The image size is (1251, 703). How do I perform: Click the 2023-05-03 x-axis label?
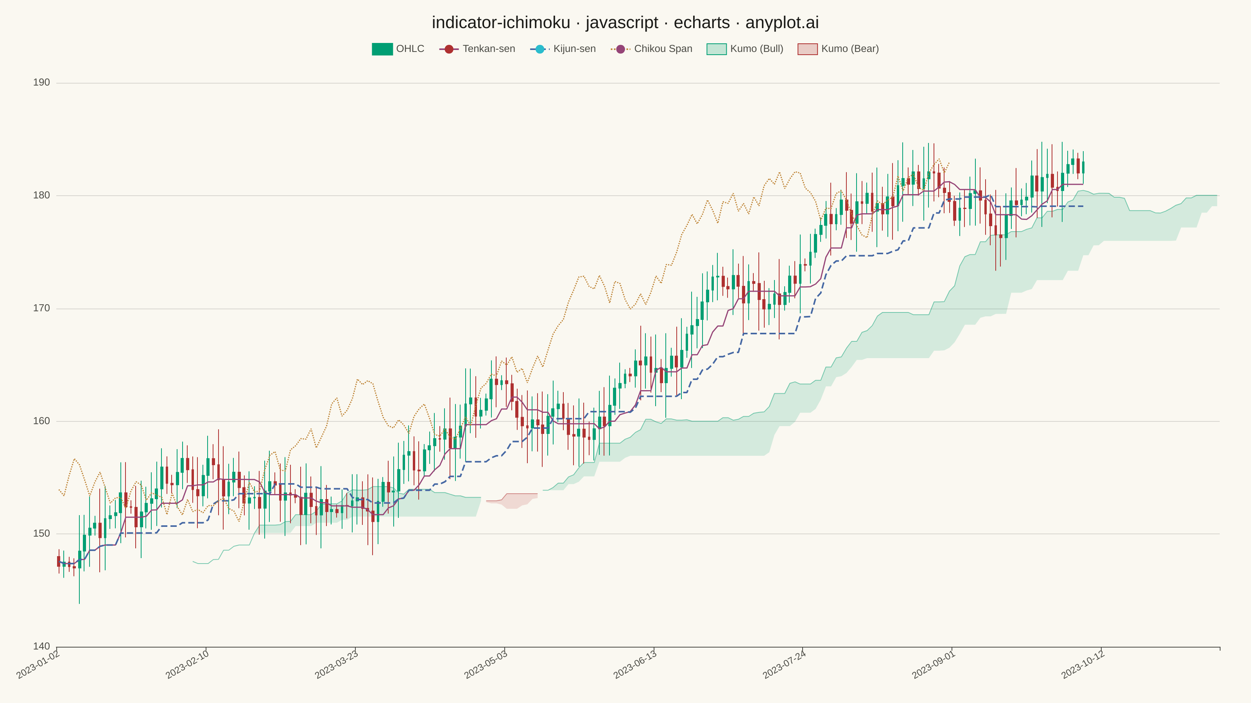point(486,665)
